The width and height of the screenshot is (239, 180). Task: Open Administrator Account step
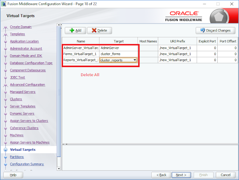coord(26,48)
